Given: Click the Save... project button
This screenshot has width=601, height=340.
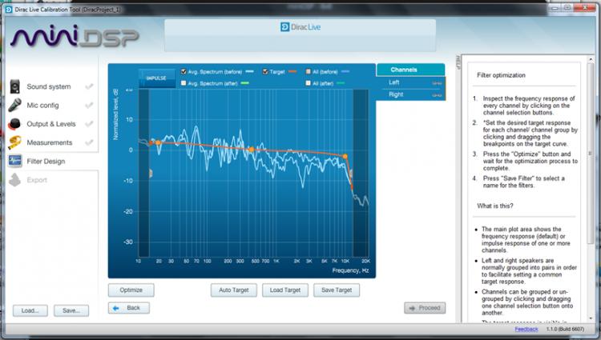Looking at the screenshot, I should coord(71,310).
